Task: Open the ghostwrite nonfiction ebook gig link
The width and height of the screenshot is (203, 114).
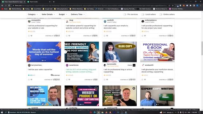Action: pyautogui.click(x=157, y=71)
